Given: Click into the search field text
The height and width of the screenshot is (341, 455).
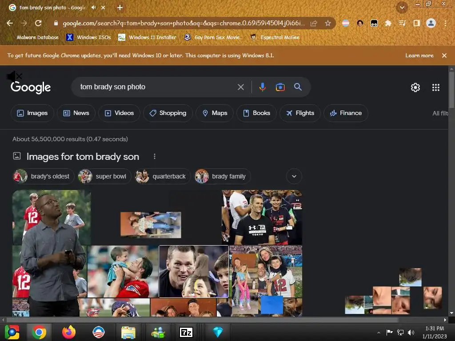Looking at the screenshot, I should pyautogui.click(x=113, y=87).
